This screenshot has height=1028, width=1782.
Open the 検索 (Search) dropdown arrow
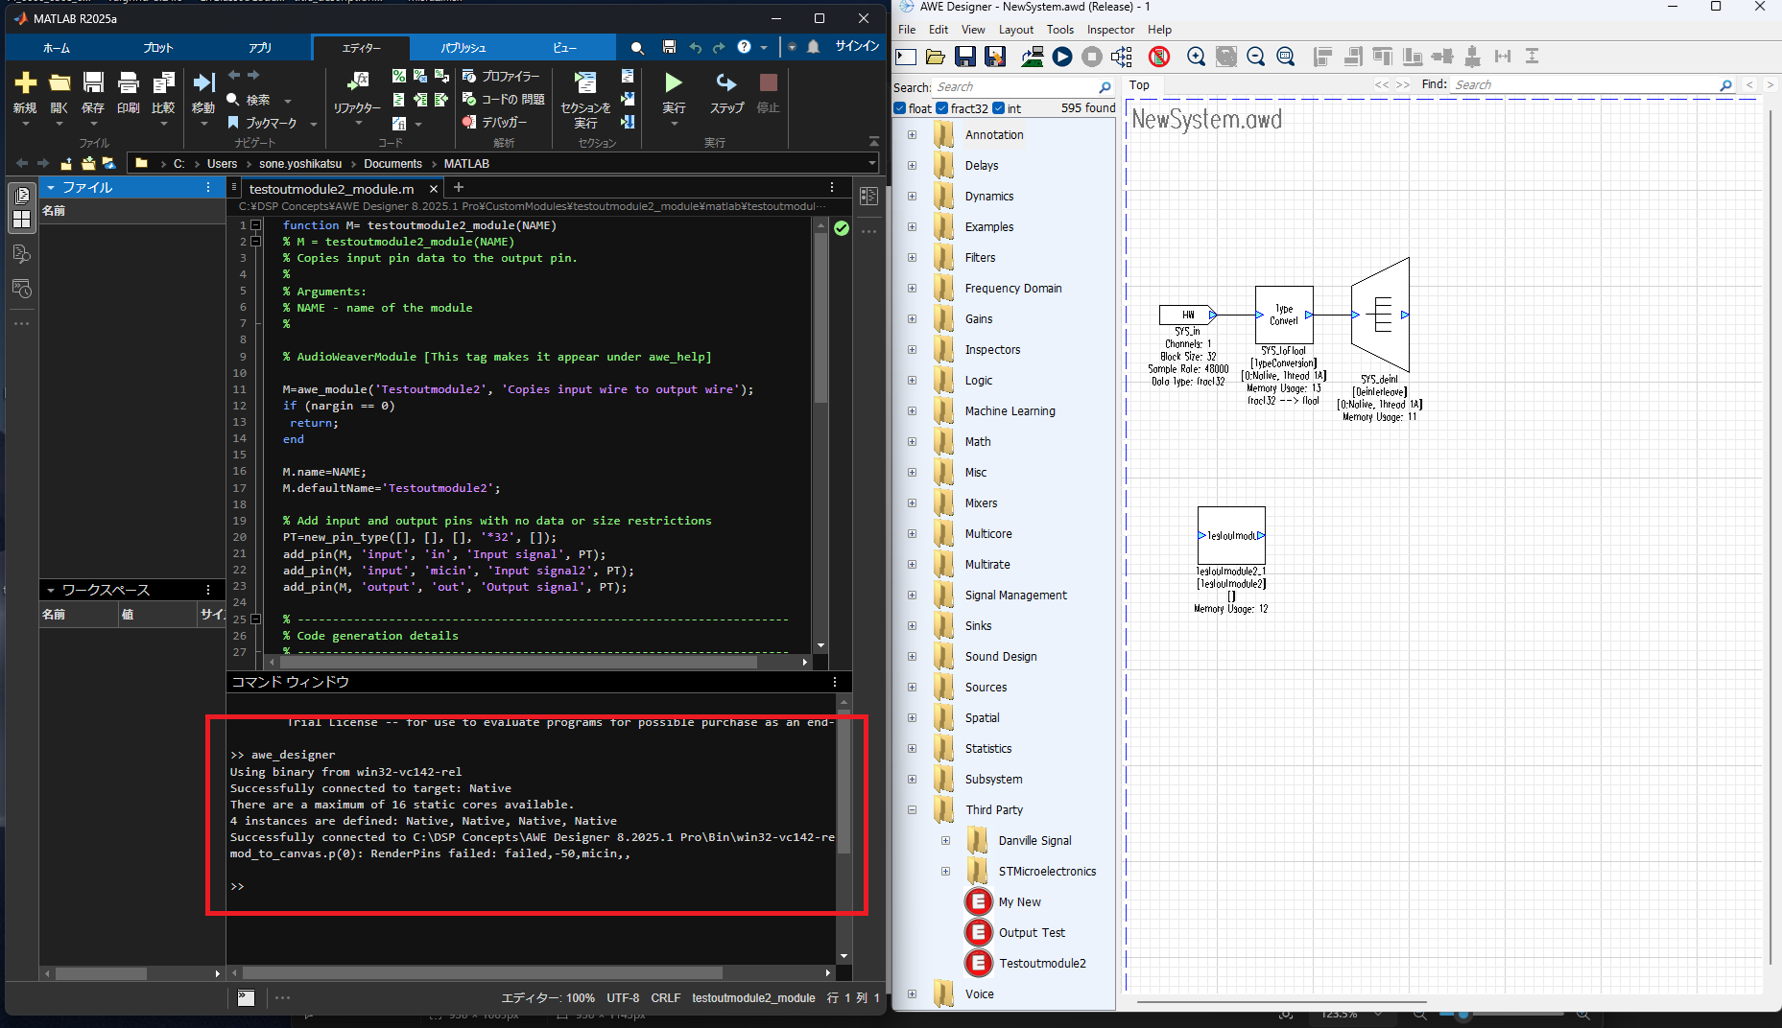(287, 101)
